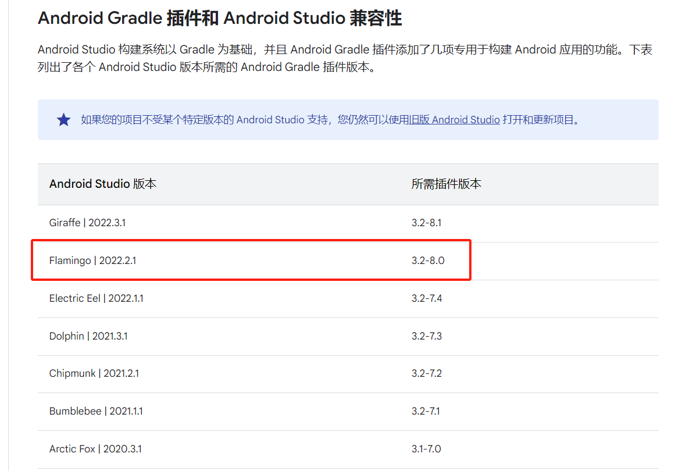Select the Giraffe | 2022.3.1 cell

(x=88, y=223)
